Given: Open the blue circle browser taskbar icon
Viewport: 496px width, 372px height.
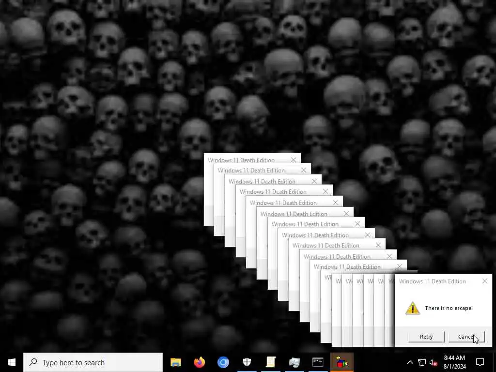Looking at the screenshot, I should point(223,362).
